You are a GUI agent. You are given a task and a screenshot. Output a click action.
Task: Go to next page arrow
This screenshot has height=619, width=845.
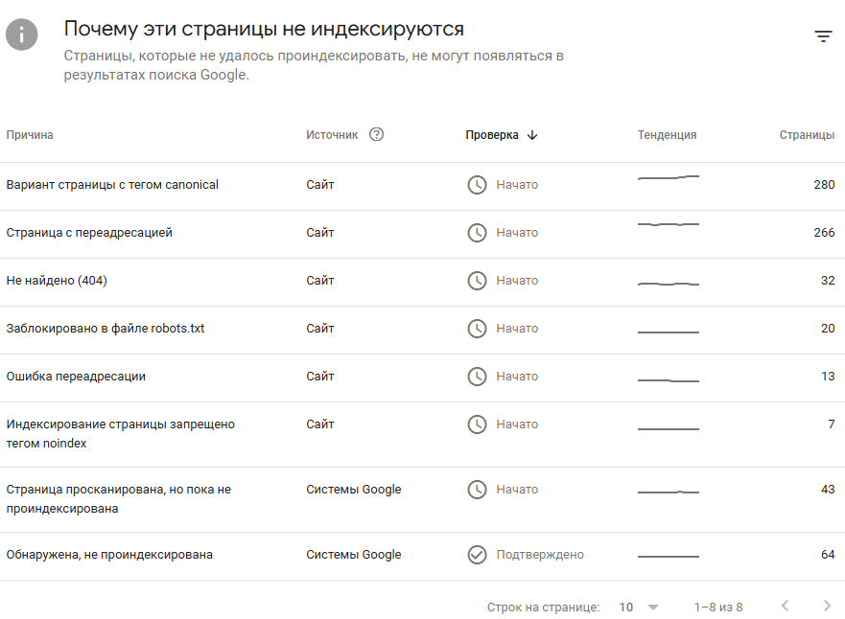(827, 607)
